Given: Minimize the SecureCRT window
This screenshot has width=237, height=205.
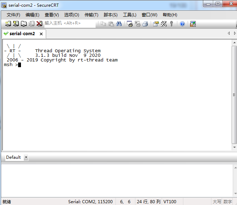Looking at the screenshot, I should [208, 4].
